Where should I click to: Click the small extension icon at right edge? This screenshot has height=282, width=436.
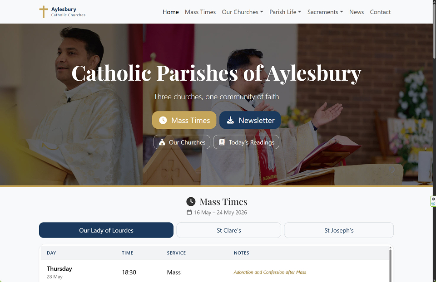click(433, 201)
